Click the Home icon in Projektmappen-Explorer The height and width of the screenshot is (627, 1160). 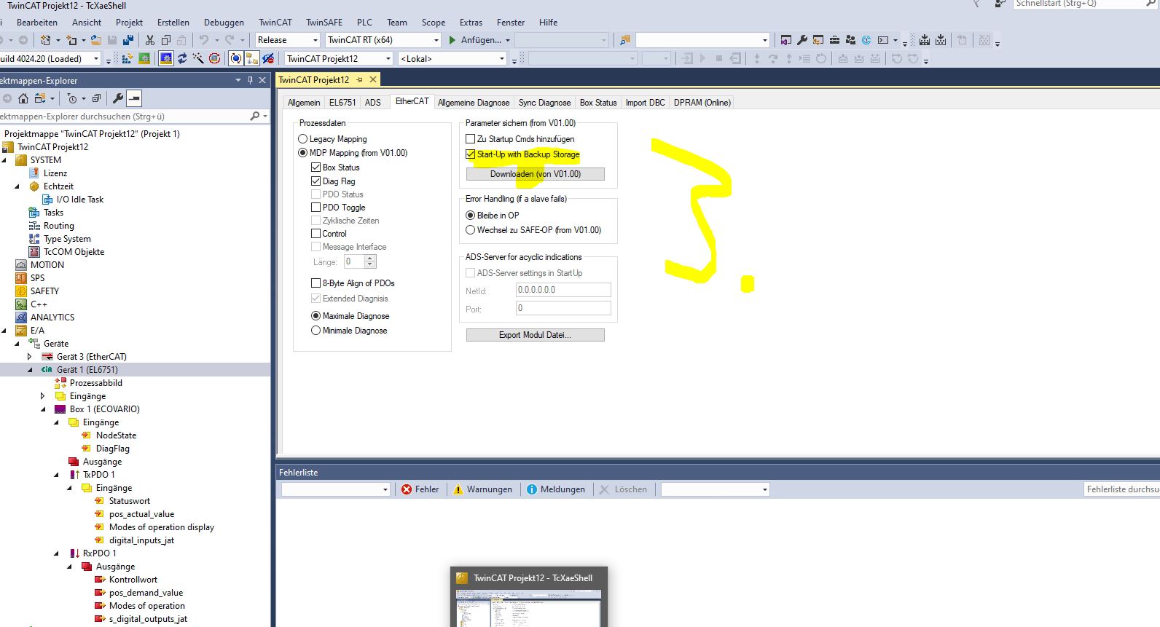23,98
